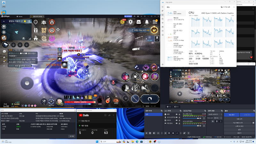Viewport: 256px width, 144px height.
Task: Tap the horse mount icon
Action: point(5,44)
